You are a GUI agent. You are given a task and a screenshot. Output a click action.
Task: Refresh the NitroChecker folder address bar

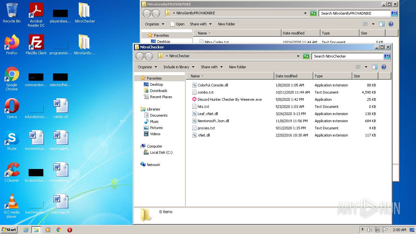[x=306, y=56]
